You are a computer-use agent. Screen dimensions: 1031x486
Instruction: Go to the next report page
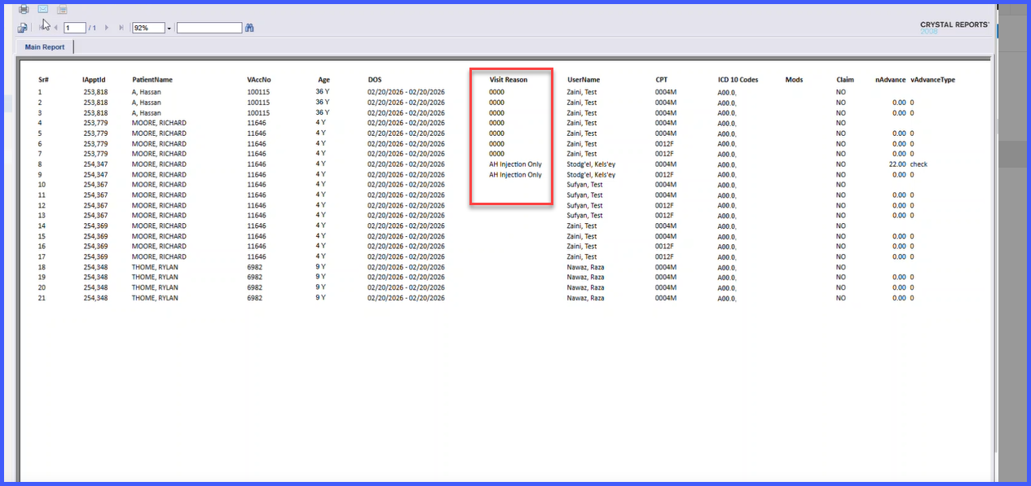tap(107, 28)
